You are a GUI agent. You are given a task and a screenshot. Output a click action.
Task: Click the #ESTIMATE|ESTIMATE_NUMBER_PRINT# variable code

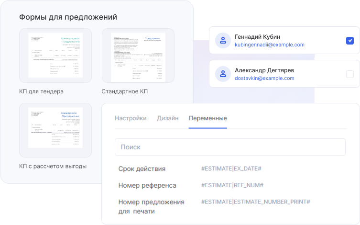tap(256, 202)
